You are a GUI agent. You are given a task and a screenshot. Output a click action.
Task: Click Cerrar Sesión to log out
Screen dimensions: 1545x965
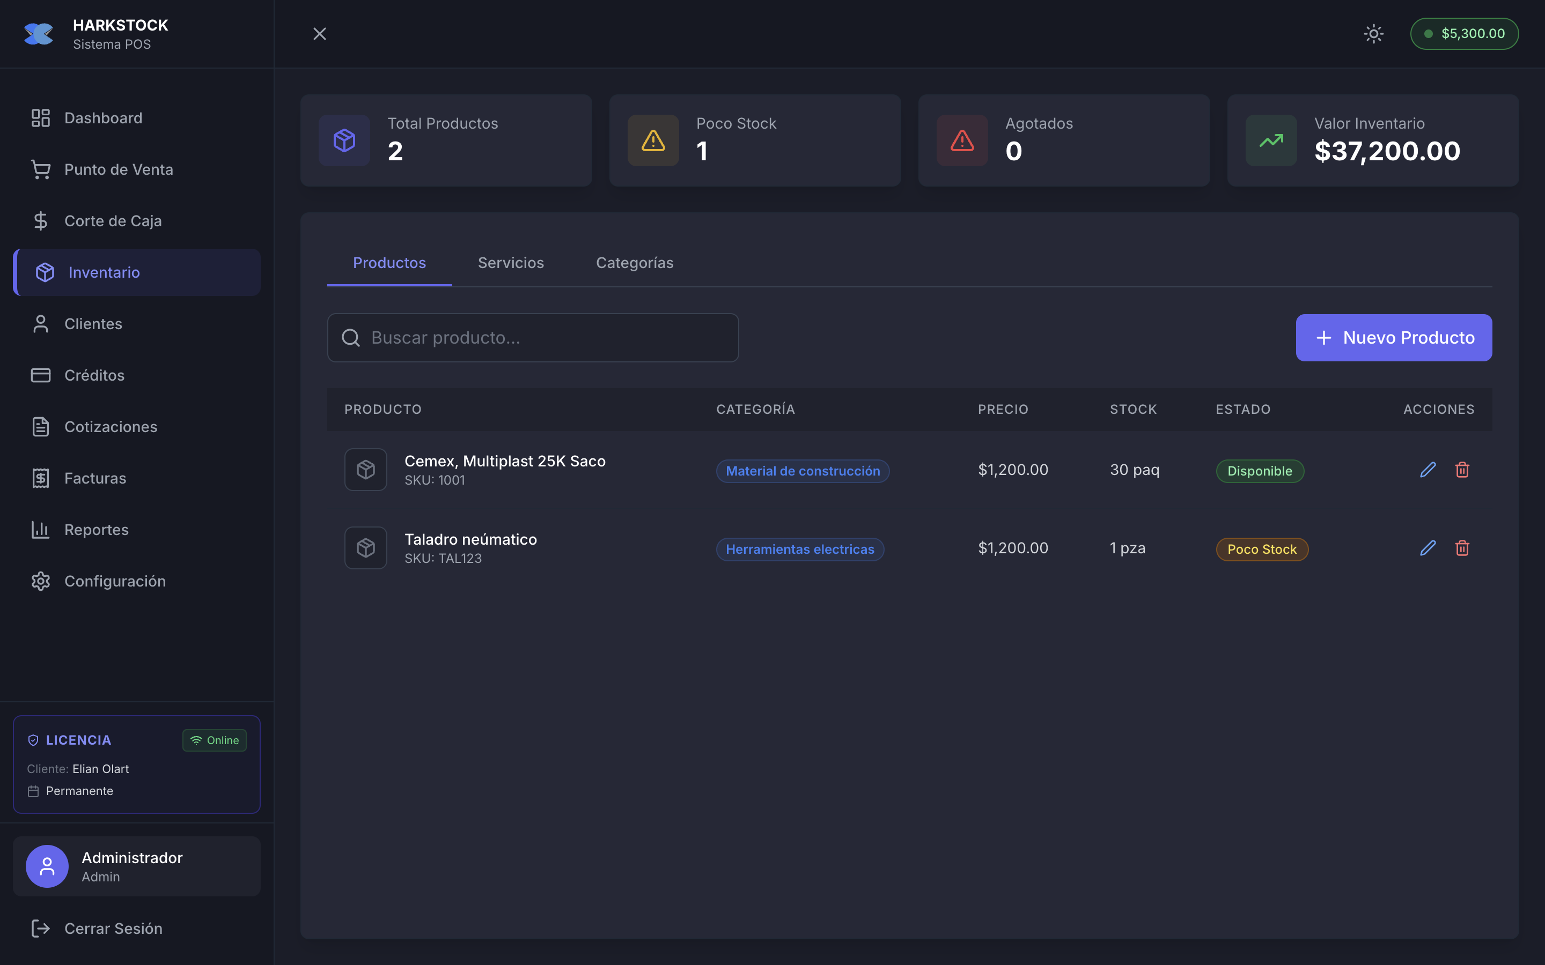click(x=112, y=929)
